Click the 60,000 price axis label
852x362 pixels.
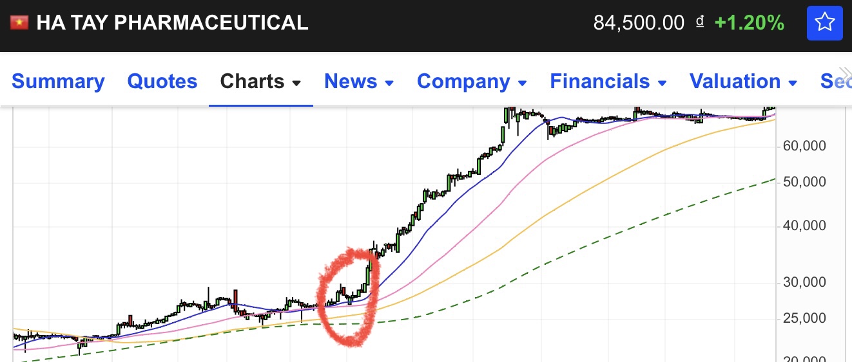(804, 146)
